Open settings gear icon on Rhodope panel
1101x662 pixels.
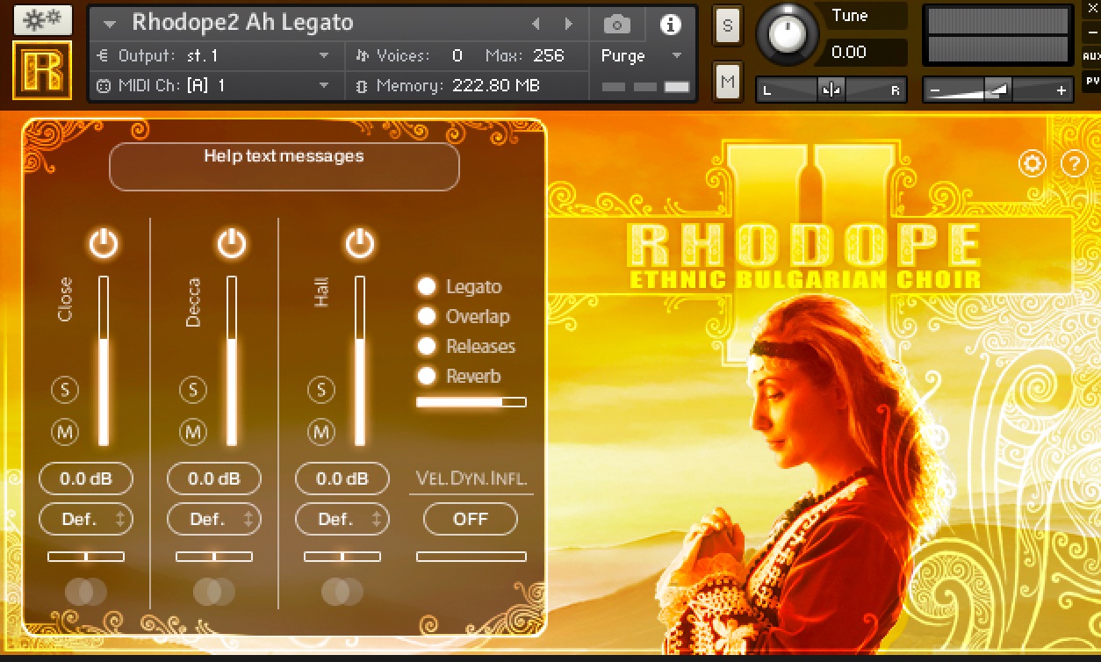click(x=1033, y=163)
